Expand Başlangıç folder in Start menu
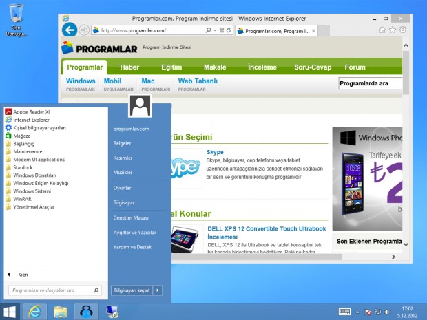This screenshot has width=427, height=320. (20, 143)
